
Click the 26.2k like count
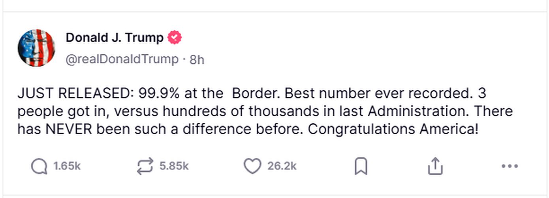[282, 167]
